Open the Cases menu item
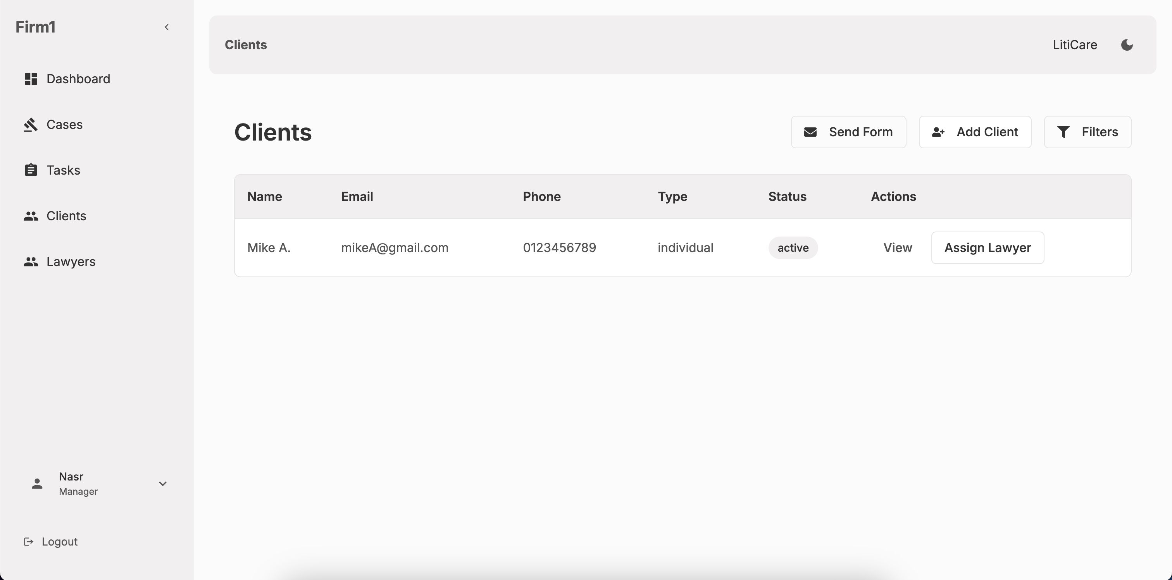Screen dimensions: 1172x580 click(65, 125)
